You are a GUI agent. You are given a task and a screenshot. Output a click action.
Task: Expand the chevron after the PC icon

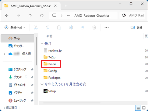click(x=62, y=15)
